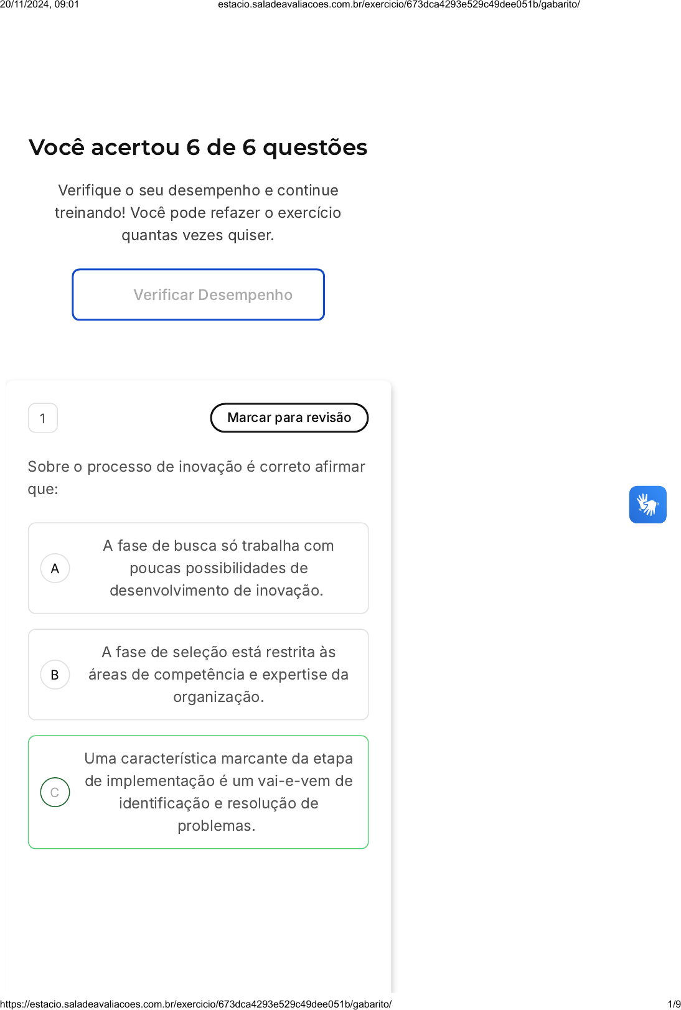Select the option A letter circle
The image size is (681, 1010).
coord(55,568)
